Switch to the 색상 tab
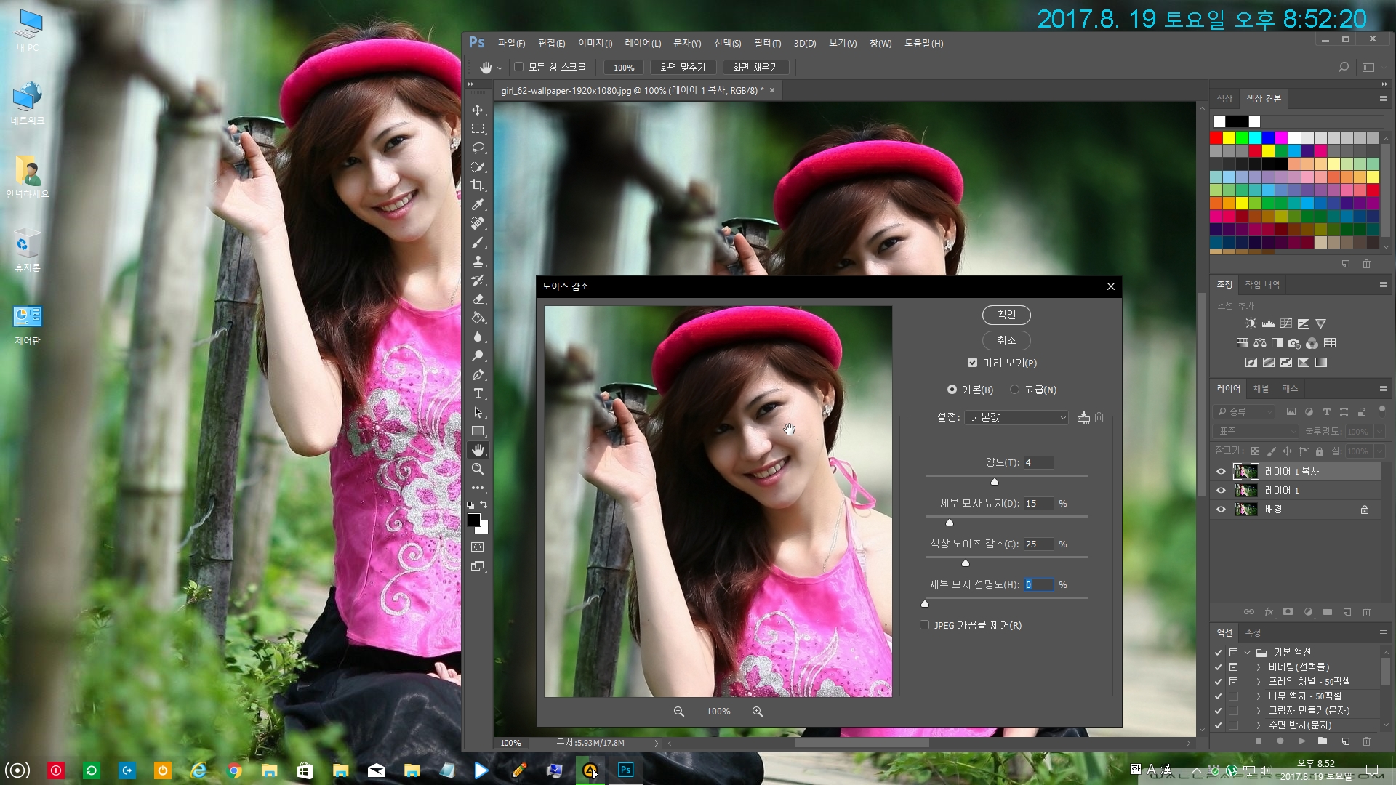The height and width of the screenshot is (785, 1396). coord(1225,98)
